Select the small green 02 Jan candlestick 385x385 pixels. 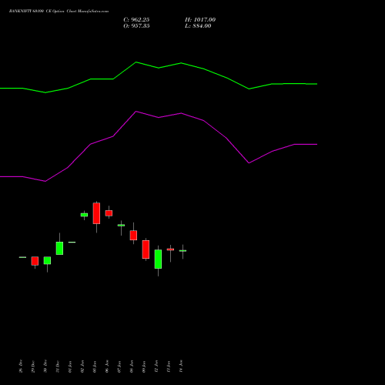click(x=84, y=215)
